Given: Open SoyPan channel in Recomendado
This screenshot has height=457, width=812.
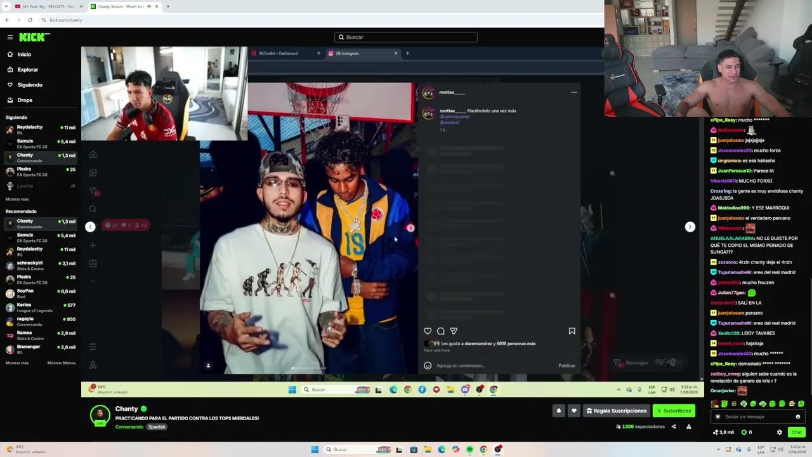Looking at the screenshot, I should 41,294.
